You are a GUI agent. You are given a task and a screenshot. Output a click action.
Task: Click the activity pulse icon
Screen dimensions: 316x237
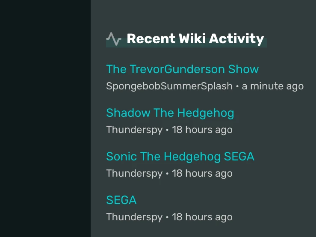pos(114,39)
